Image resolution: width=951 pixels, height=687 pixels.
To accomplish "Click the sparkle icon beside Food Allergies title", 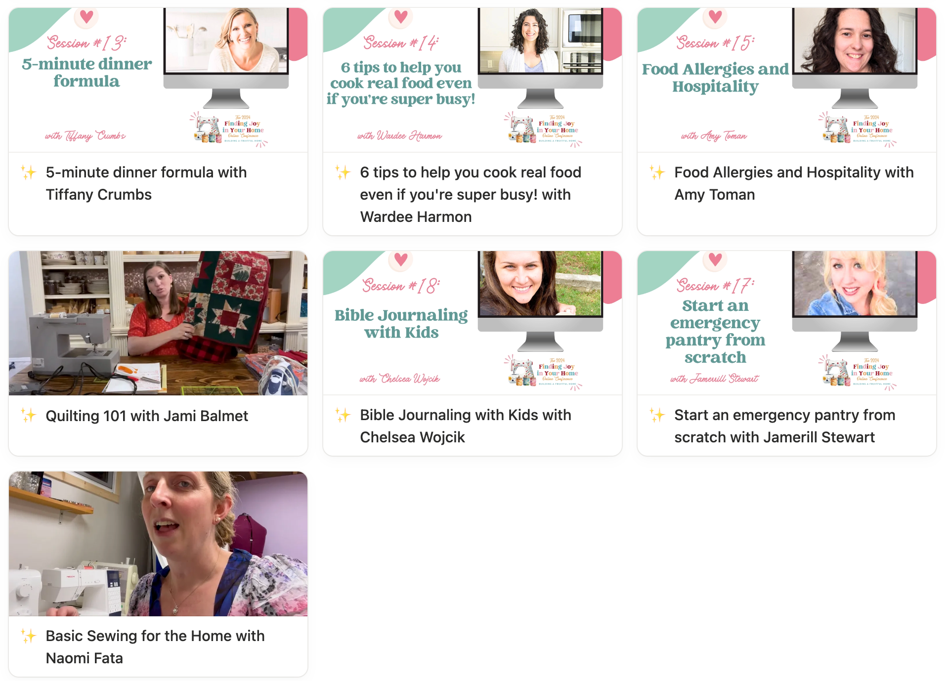I will (657, 172).
